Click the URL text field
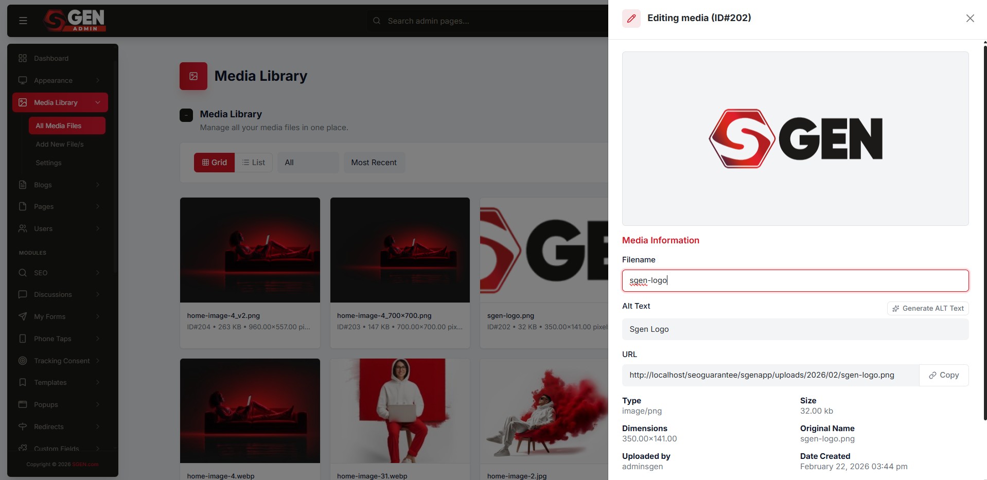 click(x=770, y=376)
